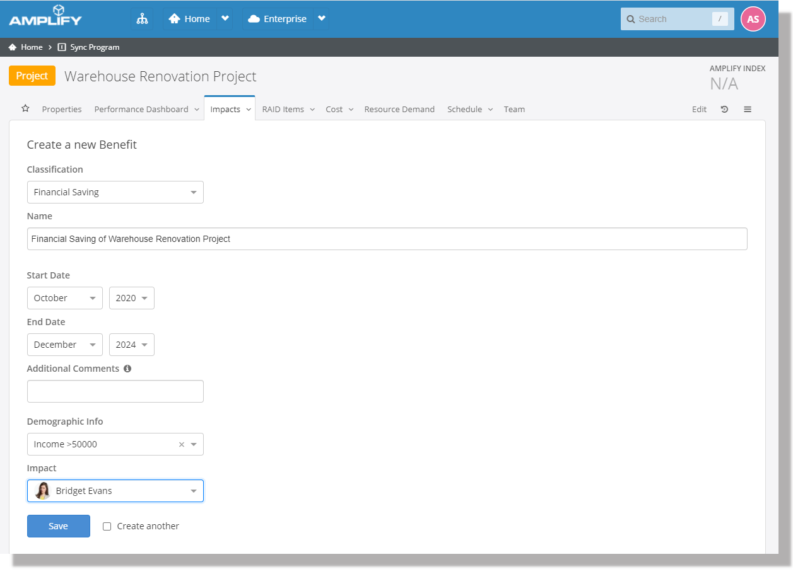793x574 pixels.
Task: Click into the Name text field
Action: tap(387, 239)
